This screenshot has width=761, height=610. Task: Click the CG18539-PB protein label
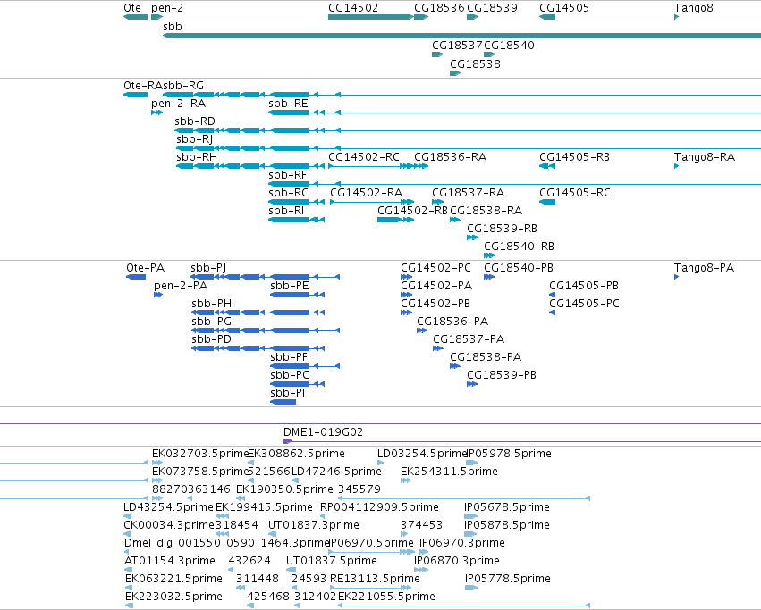[x=502, y=376]
